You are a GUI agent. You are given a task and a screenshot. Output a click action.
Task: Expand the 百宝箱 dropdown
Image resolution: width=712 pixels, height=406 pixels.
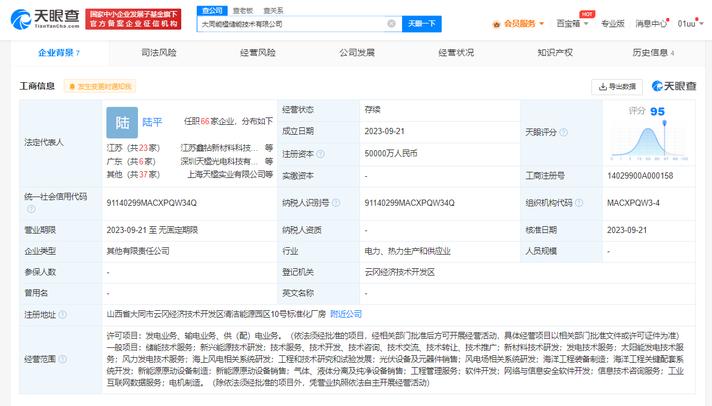pyautogui.click(x=572, y=23)
